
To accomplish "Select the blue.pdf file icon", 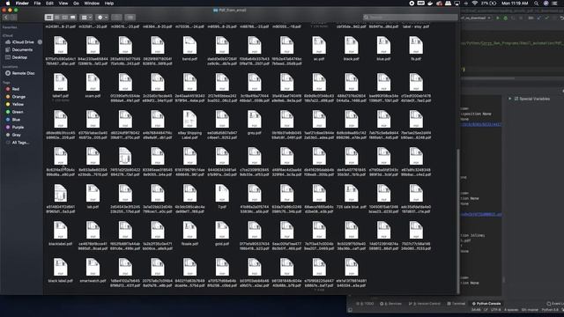I will click(383, 45).
